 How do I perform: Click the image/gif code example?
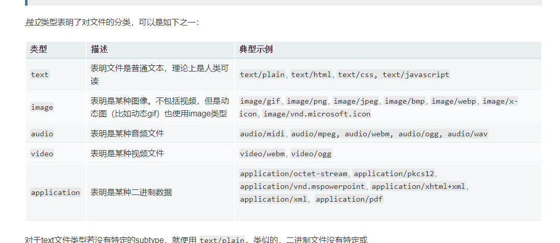[x=260, y=101]
